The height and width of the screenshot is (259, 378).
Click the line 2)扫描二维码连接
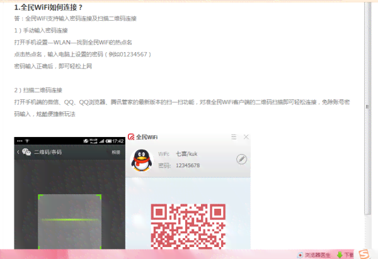[x=38, y=90]
